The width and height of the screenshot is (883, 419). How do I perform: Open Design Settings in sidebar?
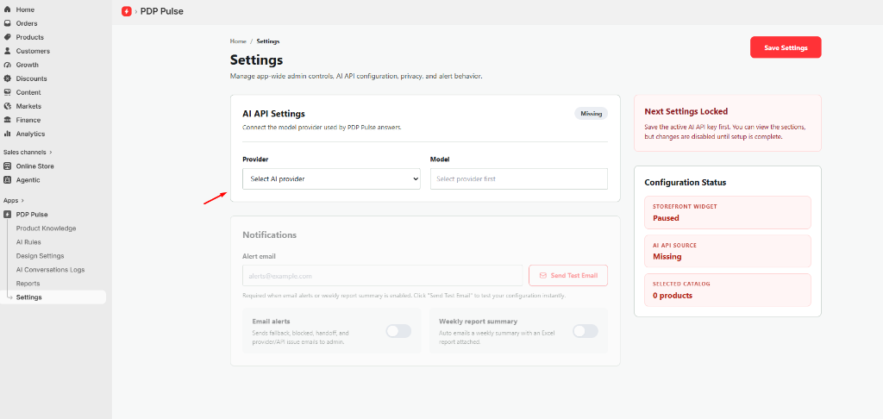click(40, 256)
